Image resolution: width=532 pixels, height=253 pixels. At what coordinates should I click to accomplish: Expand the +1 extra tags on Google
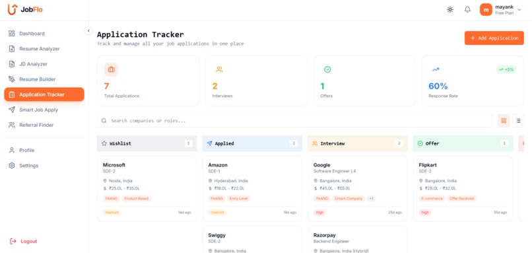click(371, 198)
